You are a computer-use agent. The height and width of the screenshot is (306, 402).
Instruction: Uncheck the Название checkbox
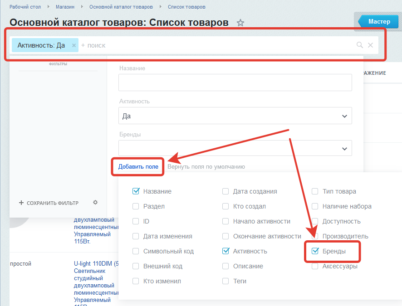click(x=136, y=191)
